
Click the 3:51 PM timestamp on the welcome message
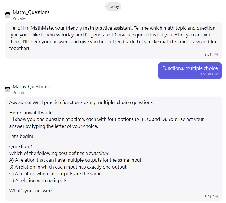tap(211, 54)
